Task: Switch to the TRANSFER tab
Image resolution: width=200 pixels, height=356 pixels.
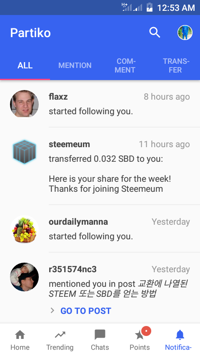Action: coord(176,65)
